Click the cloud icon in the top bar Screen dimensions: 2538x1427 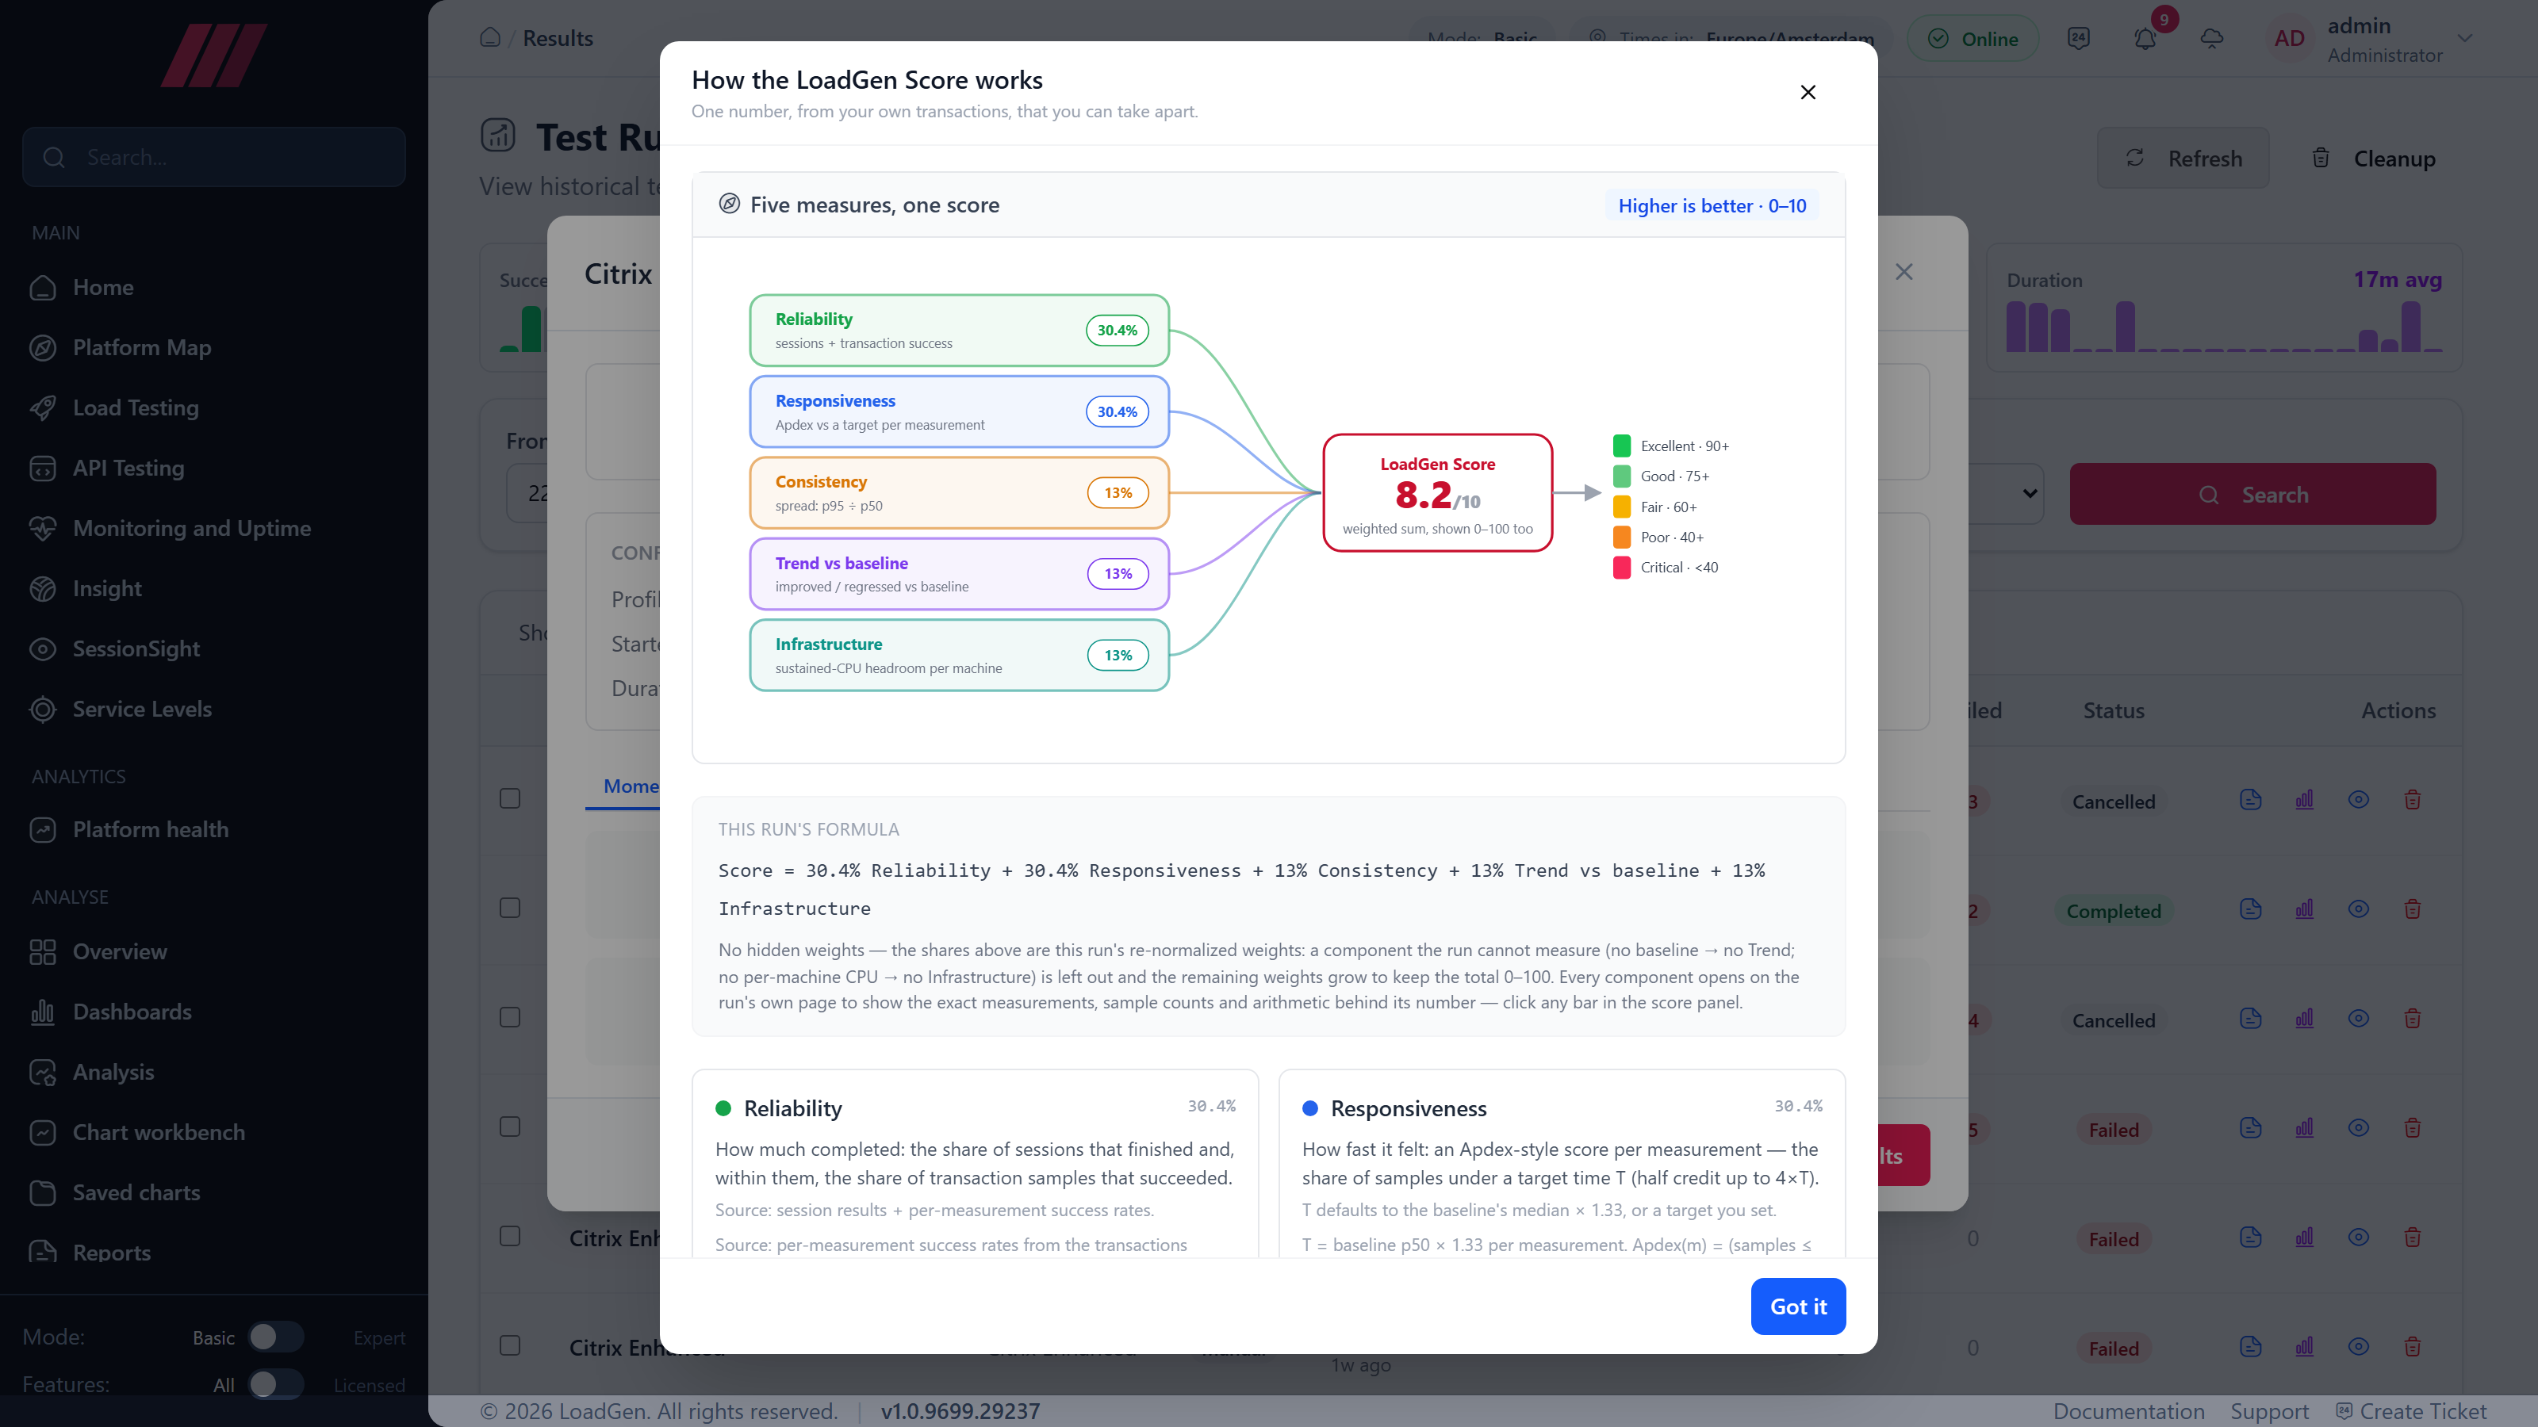pyautogui.click(x=2212, y=38)
